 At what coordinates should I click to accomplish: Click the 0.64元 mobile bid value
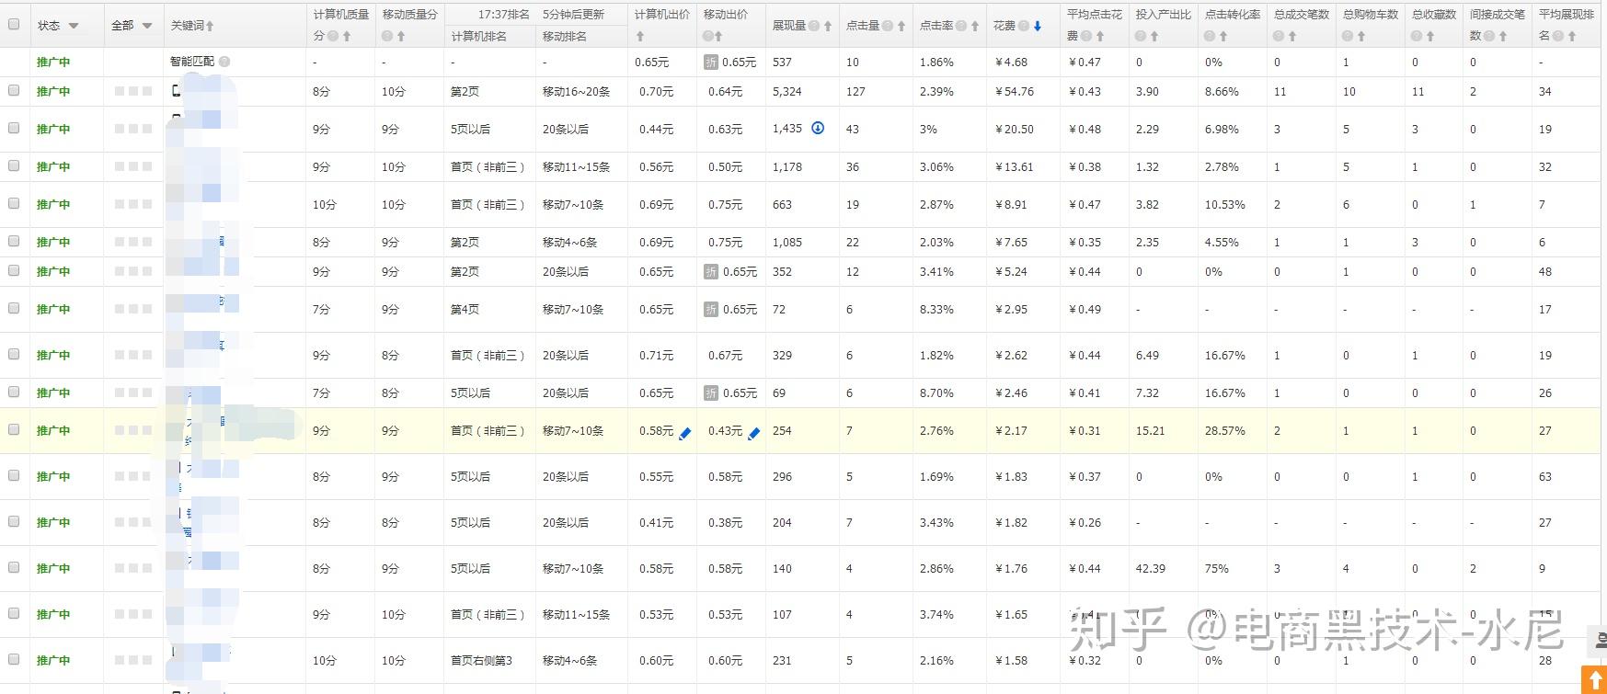tap(726, 92)
